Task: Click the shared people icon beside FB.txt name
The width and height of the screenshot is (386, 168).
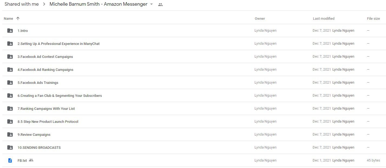Action: 31,160
